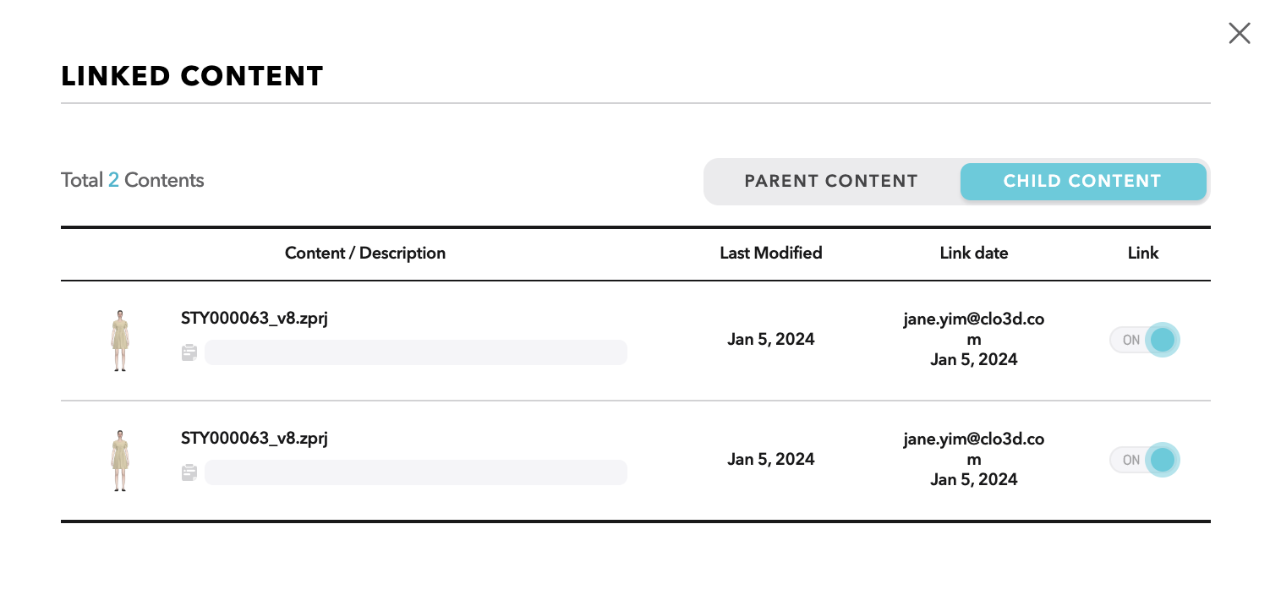Click the first STY000063_v8.zprj file name

click(255, 319)
